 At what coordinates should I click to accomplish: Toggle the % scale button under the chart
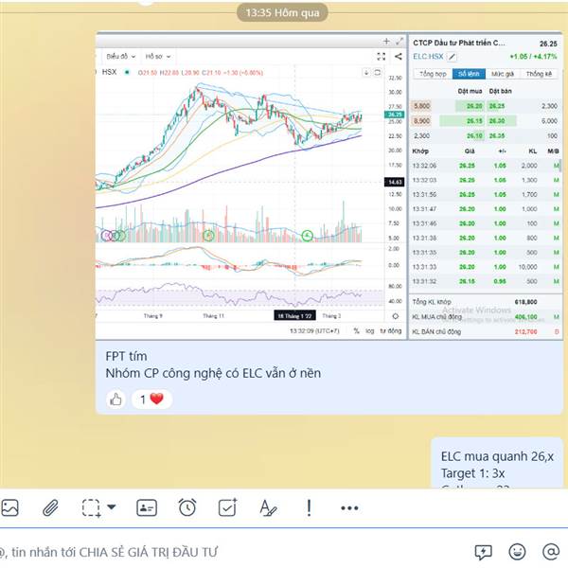point(357,330)
